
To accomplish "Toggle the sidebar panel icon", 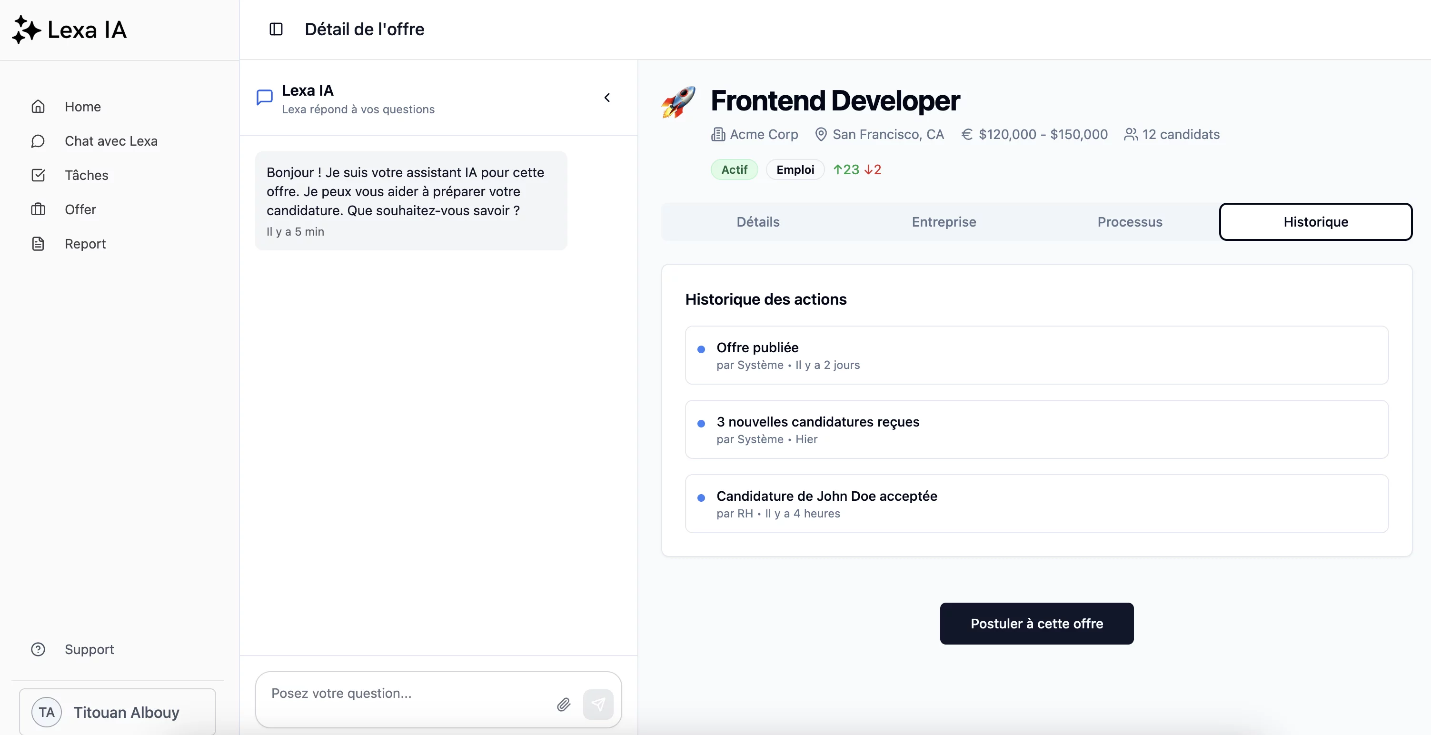I will coord(276,29).
